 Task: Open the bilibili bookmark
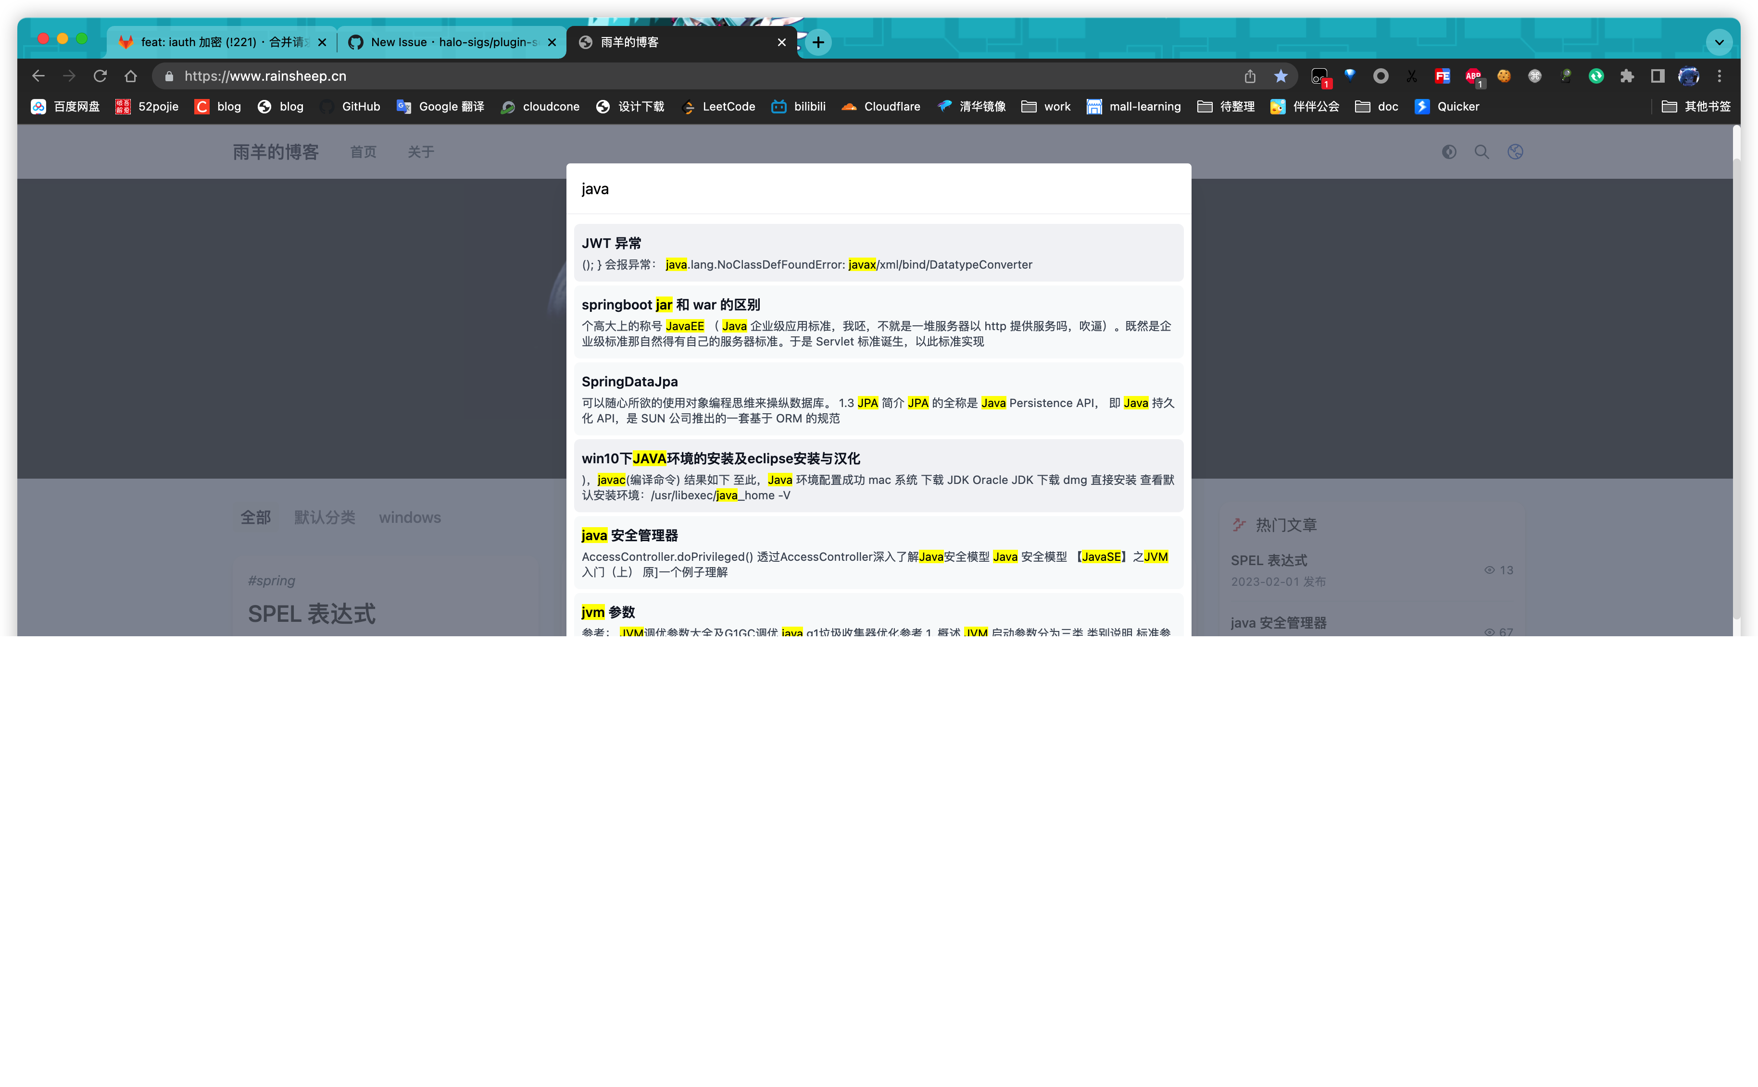[x=798, y=106]
